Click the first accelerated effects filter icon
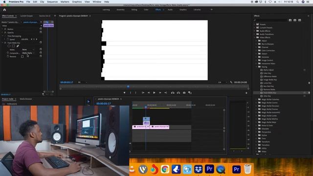The width and height of the screenshot is (313, 176). point(290,20)
